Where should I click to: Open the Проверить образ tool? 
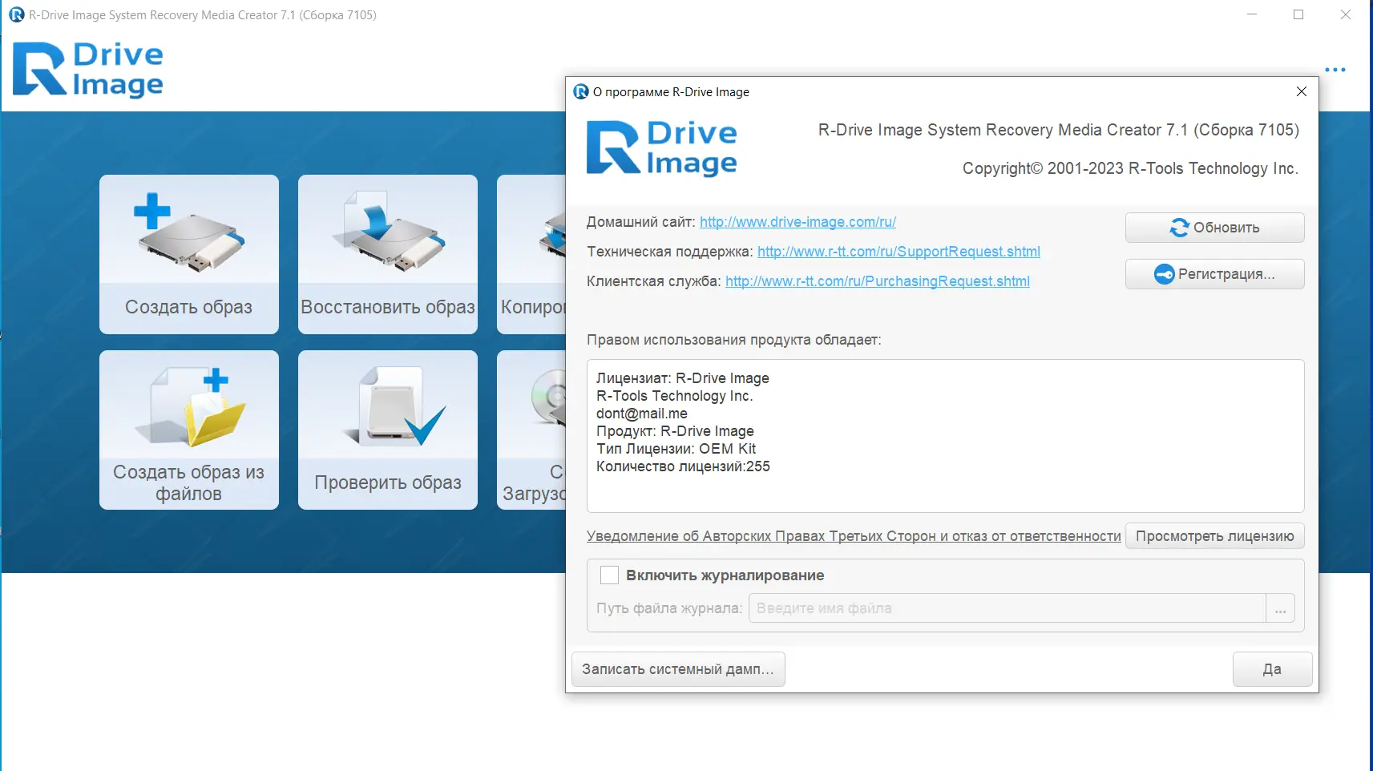387,430
